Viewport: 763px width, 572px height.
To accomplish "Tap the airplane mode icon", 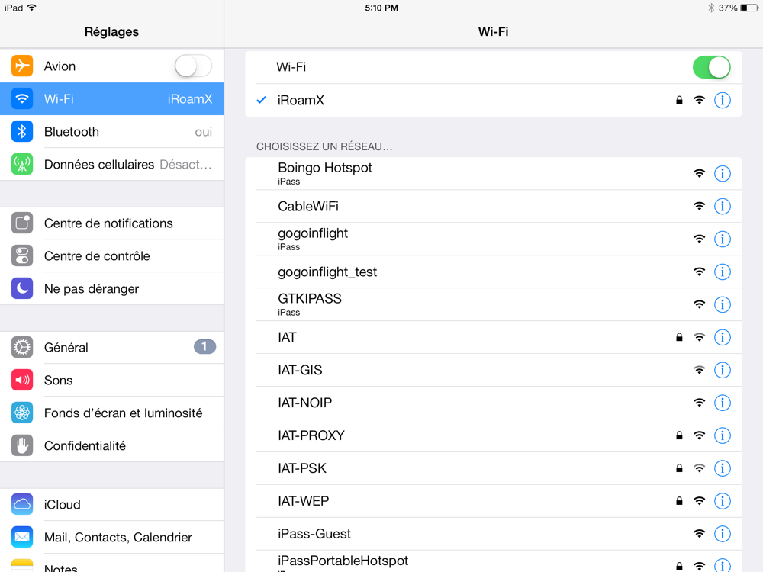I will coord(22,66).
